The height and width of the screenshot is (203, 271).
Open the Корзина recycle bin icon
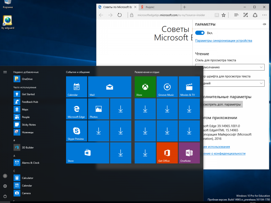(8, 4)
